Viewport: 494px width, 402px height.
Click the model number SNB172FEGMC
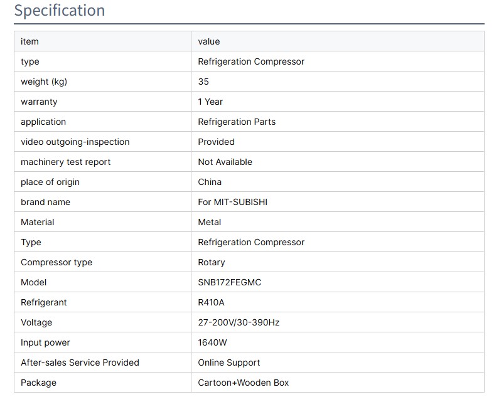(x=230, y=282)
